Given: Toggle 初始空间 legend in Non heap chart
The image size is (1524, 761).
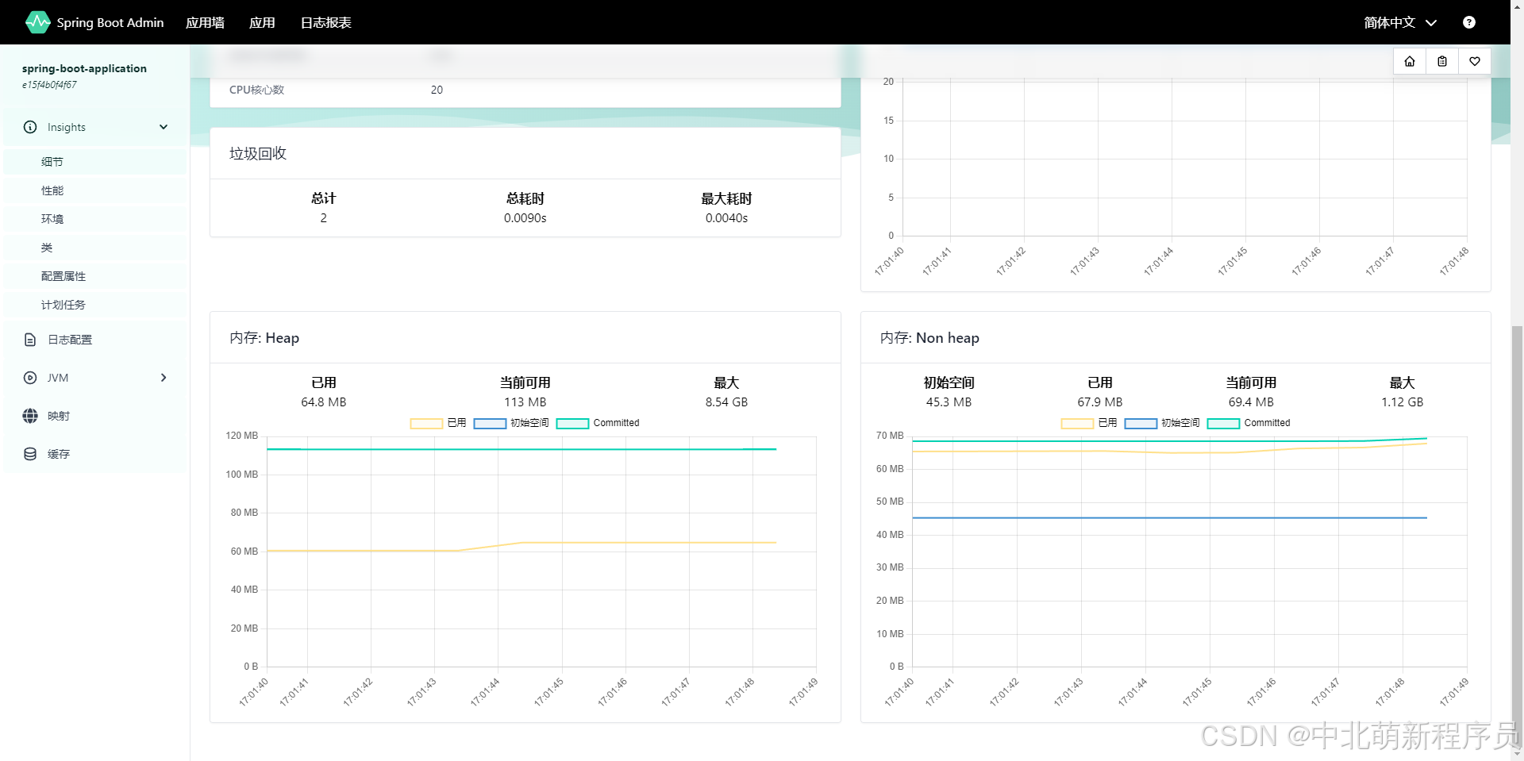Looking at the screenshot, I should pyautogui.click(x=1162, y=423).
